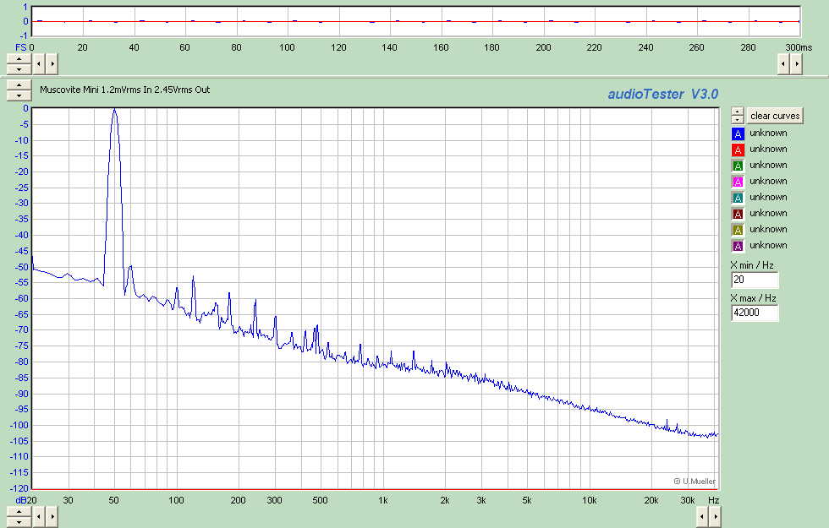The width and height of the screenshot is (829, 528).
Task: Click the 50 Hz peak on the spectrum
Action: point(114,111)
